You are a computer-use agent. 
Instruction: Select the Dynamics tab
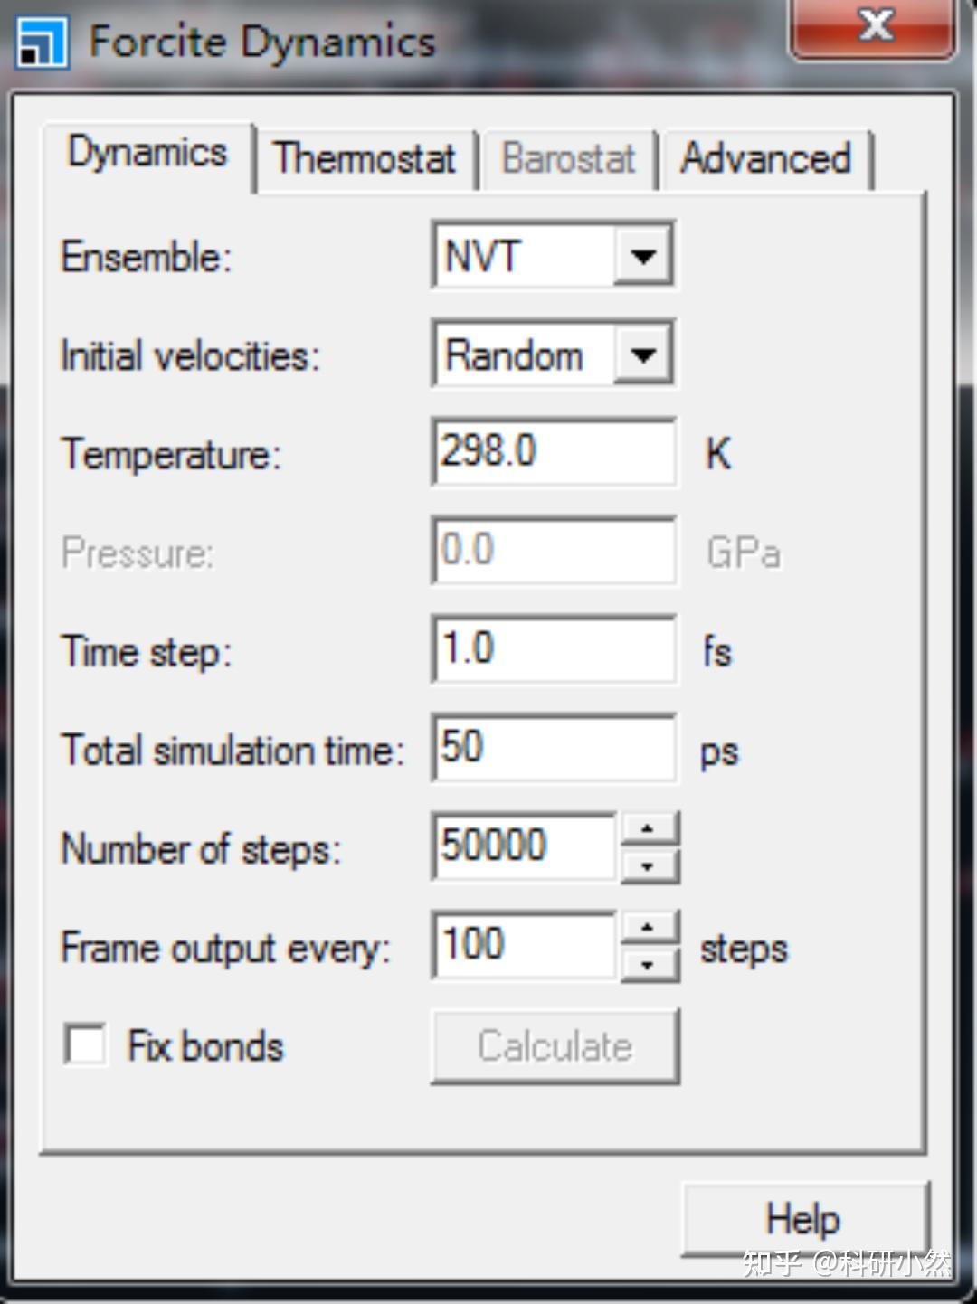[x=147, y=154]
